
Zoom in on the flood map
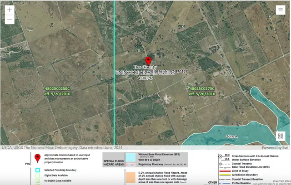click(x=10, y=10)
